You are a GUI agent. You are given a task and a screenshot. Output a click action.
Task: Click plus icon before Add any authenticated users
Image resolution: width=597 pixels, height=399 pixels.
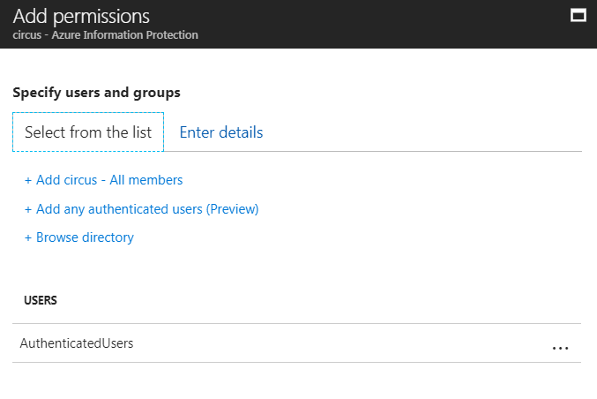point(28,209)
